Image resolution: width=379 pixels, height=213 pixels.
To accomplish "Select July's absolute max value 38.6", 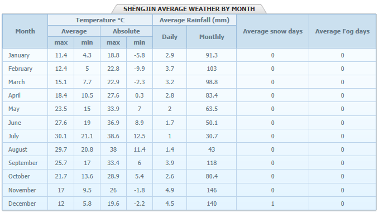I will (x=113, y=136).
